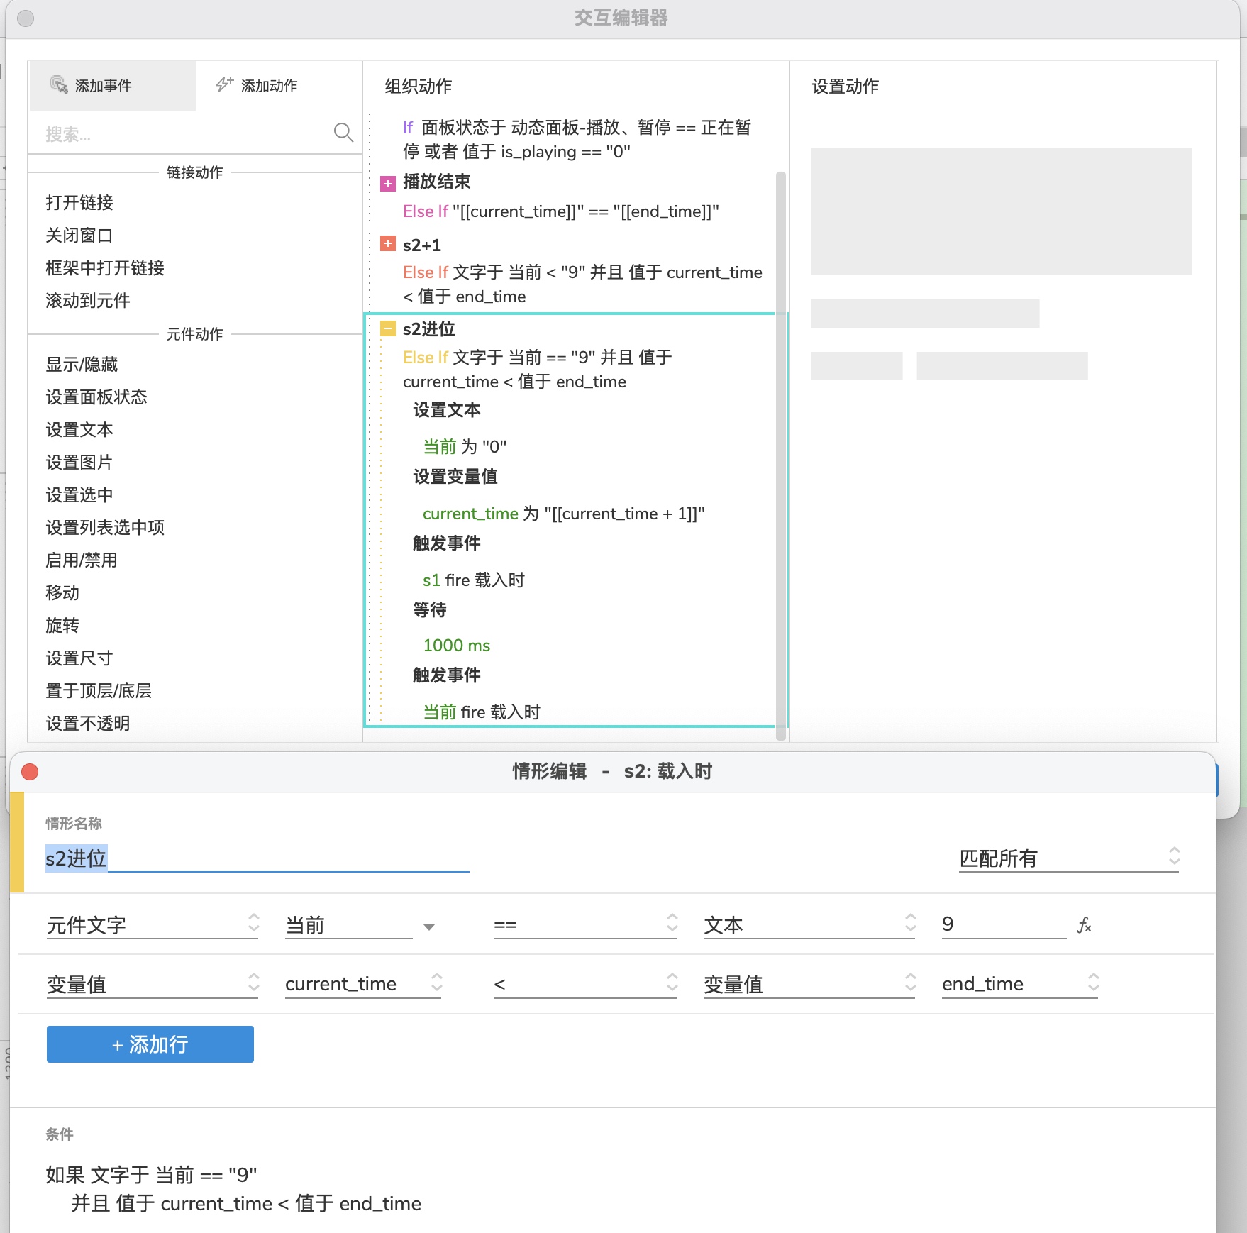This screenshot has height=1233, width=1247.
Task: Open the 当前 widget target dropdown
Action: point(360,925)
